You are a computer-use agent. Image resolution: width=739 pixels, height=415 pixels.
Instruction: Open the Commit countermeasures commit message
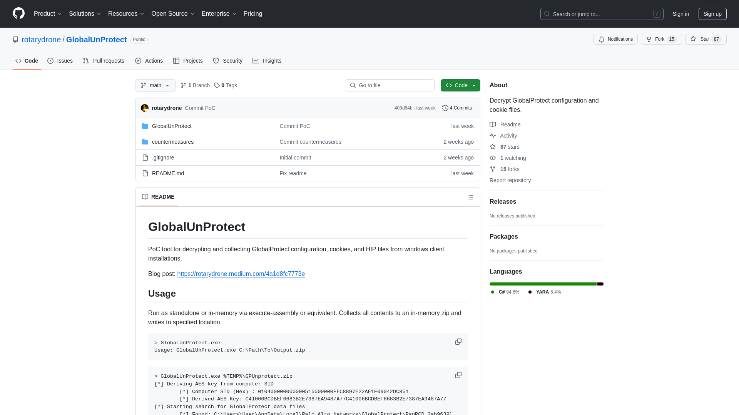pyautogui.click(x=310, y=142)
